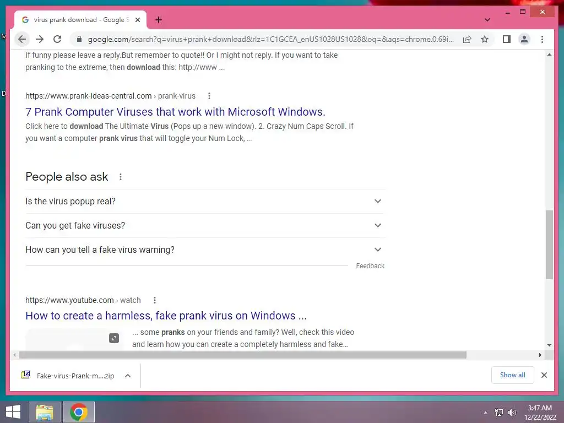
Task: Open options for the prank-ideas-central.com result
Action: (209, 96)
